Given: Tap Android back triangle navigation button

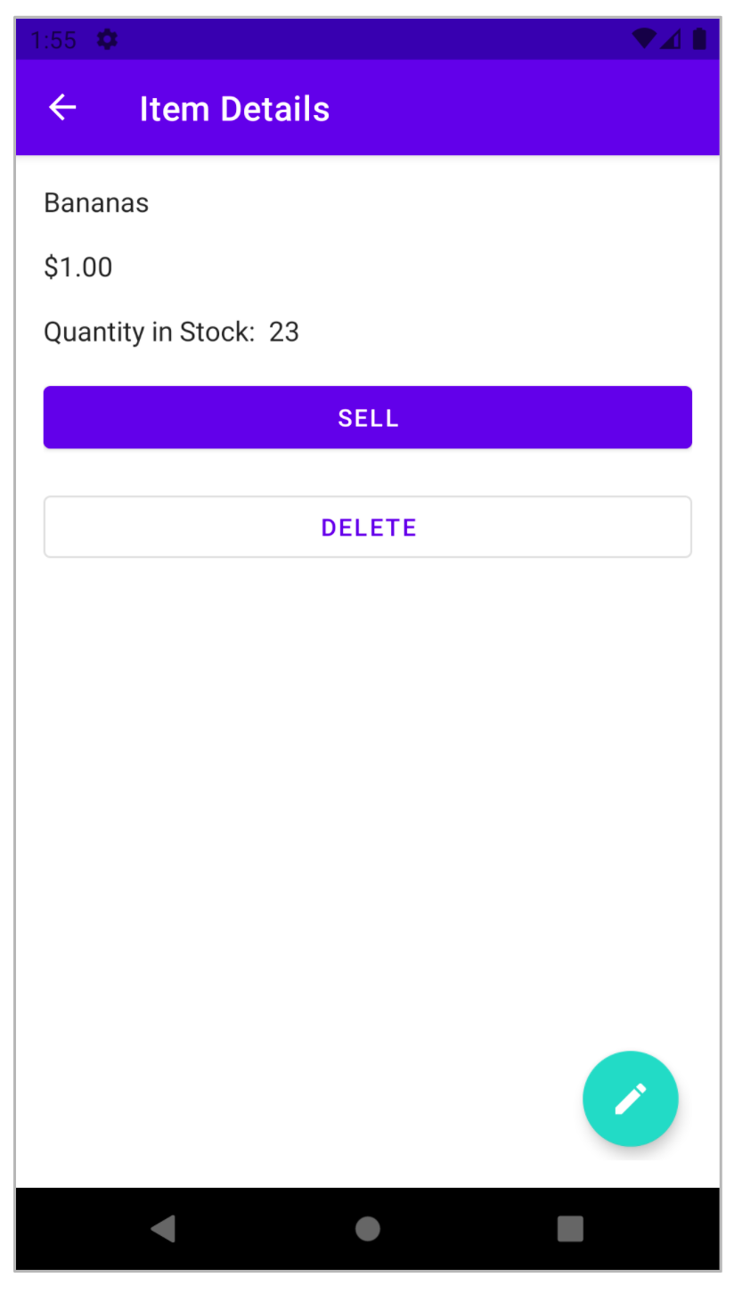Looking at the screenshot, I should pyautogui.click(x=164, y=1228).
